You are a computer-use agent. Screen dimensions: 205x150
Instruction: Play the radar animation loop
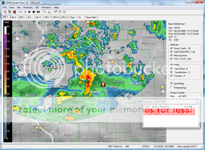(29, 12)
